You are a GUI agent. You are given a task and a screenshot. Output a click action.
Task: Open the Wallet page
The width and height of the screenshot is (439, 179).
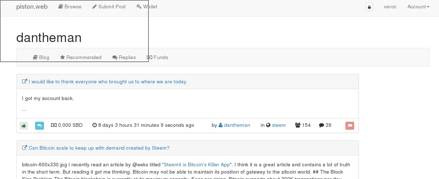point(147,7)
